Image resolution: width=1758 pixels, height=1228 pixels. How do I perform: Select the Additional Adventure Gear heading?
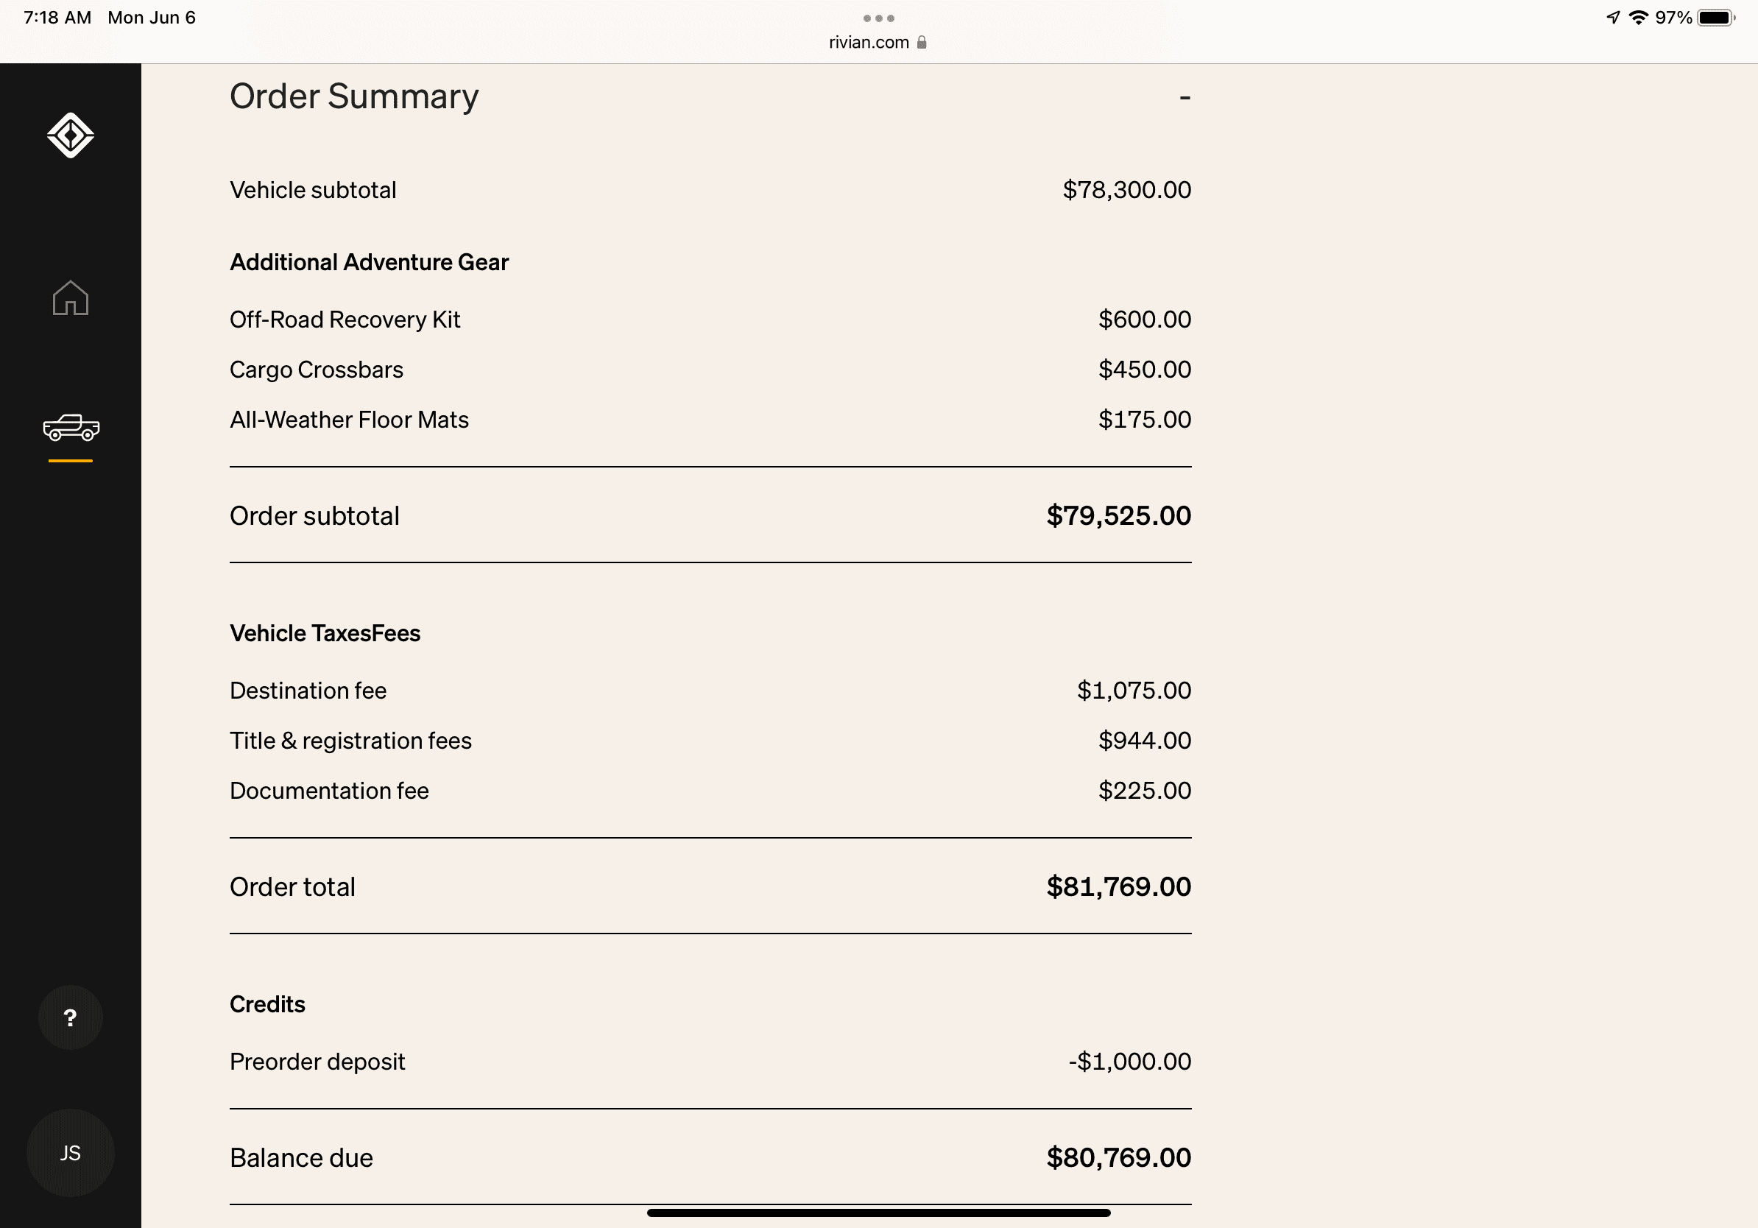click(x=369, y=262)
